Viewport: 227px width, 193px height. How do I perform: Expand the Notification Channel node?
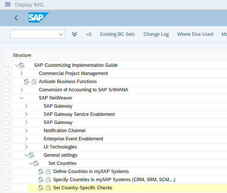tap(27, 131)
